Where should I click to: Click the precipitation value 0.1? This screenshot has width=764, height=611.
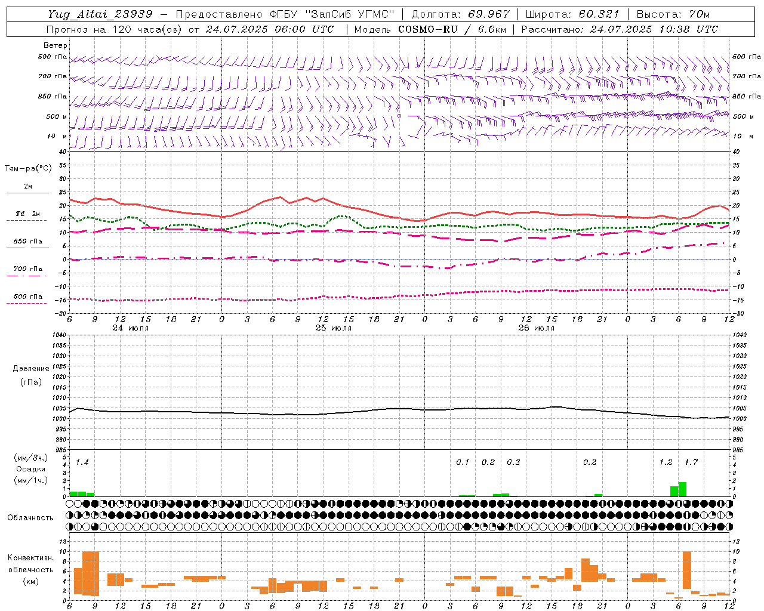coord(463,462)
